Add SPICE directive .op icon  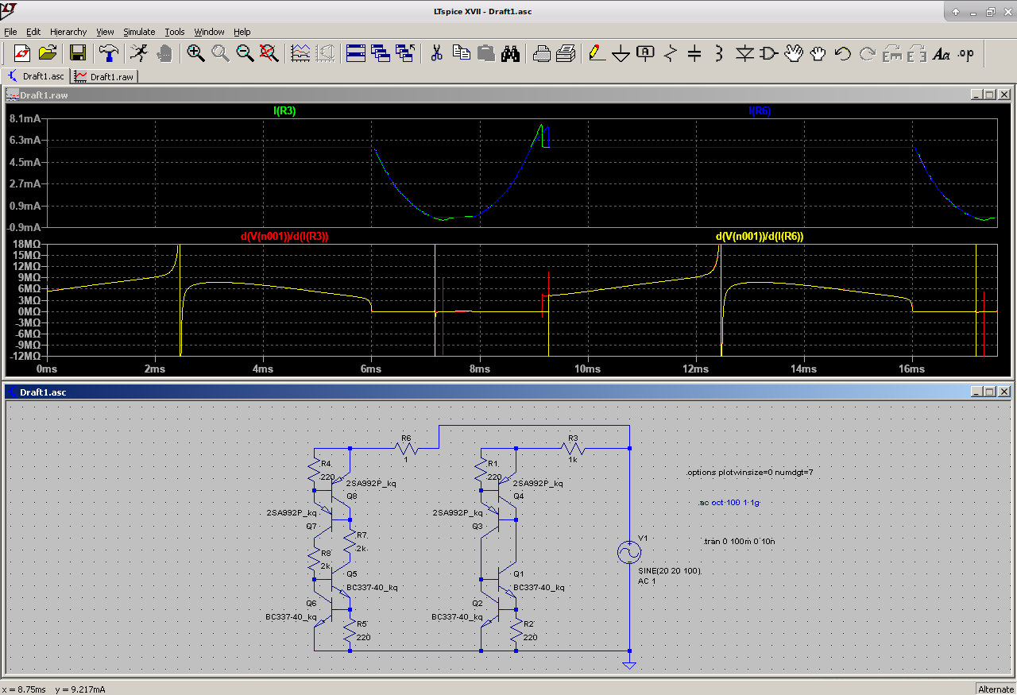pyautogui.click(x=966, y=53)
